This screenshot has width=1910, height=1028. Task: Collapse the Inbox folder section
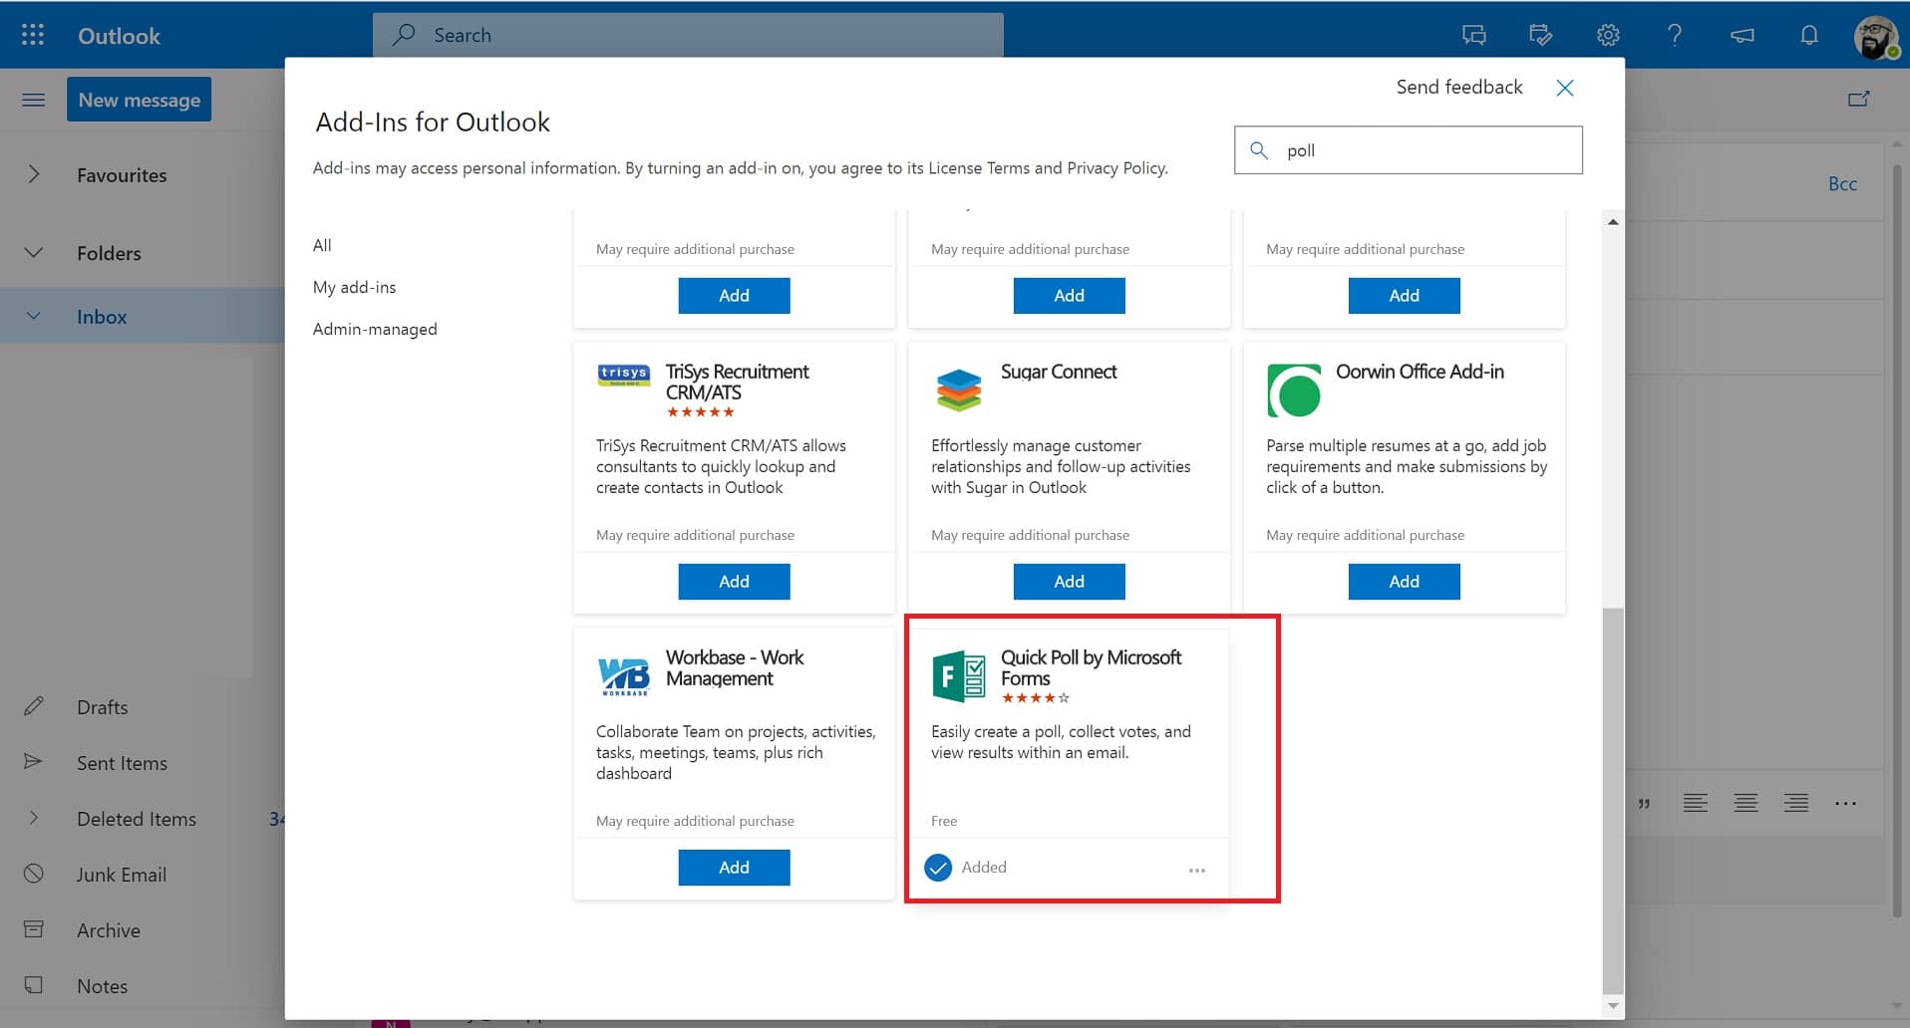(34, 316)
